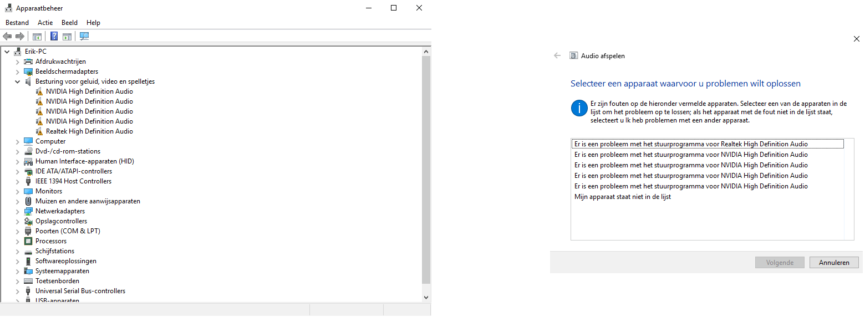Collapse Besturing voor geluid, video en spelletjes
This screenshot has width=865, height=317.
pyautogui.click(x=17, y=81)
